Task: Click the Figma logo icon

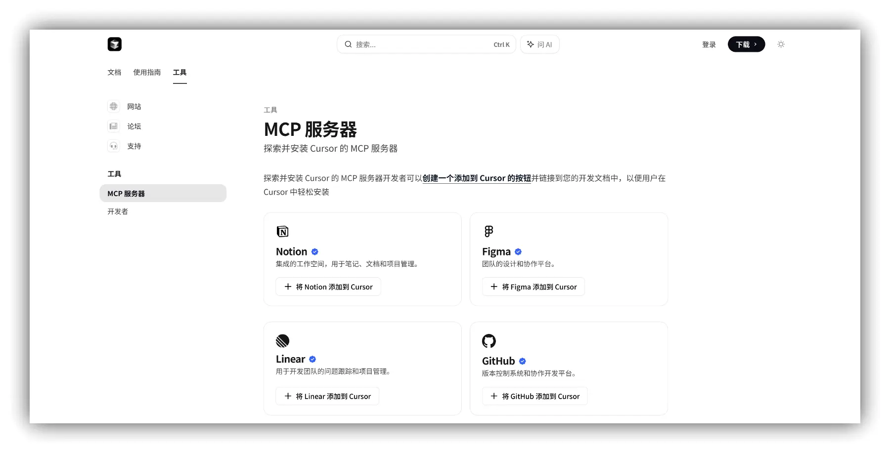Action: 489,231
